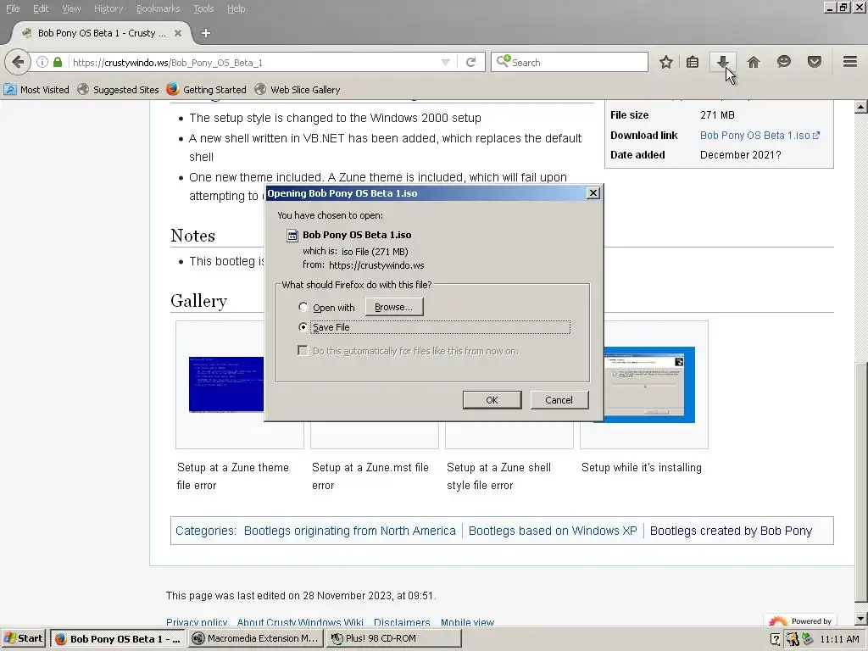Click the second system tray icon
This screenshot has height=651, width=868.
(793, 639)
